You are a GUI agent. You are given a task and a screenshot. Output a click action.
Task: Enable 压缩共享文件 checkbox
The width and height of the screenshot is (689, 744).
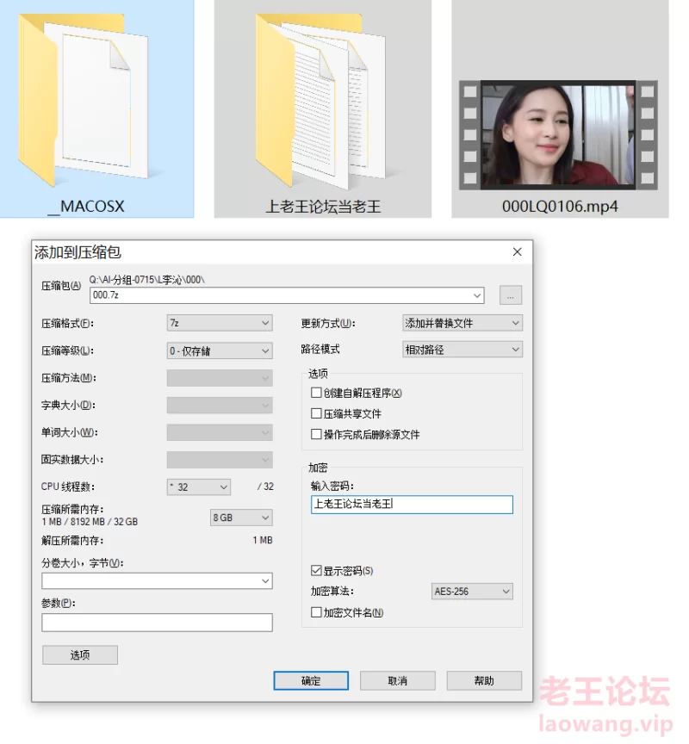coord(316,413)
